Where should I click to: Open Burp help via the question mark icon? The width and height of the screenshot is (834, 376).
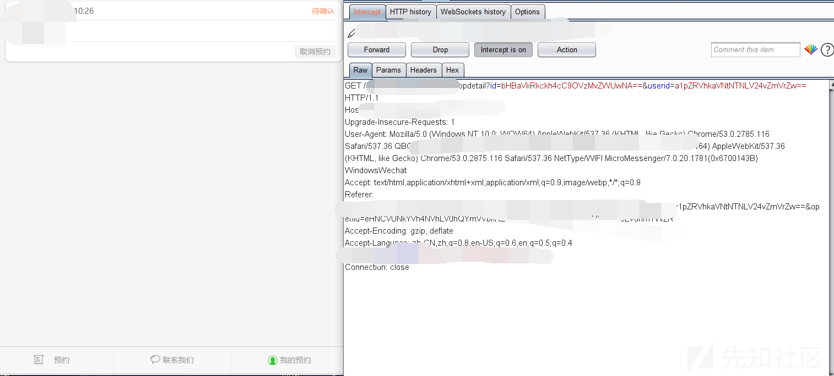click(x=827, y=50)
